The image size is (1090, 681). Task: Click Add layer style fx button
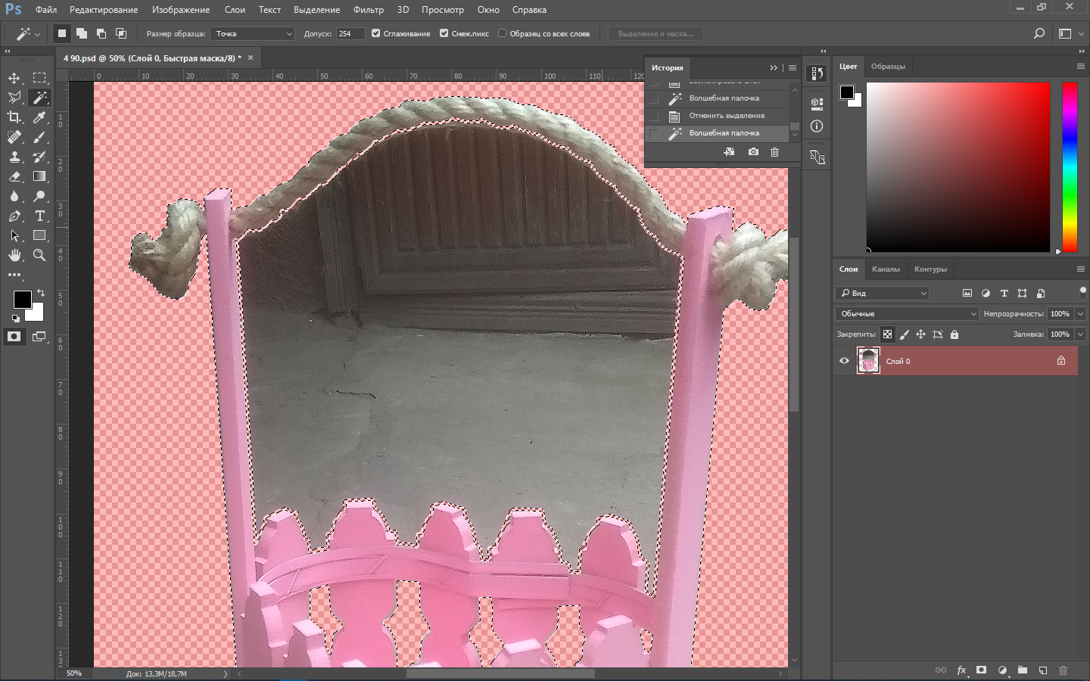coord(961,670)
